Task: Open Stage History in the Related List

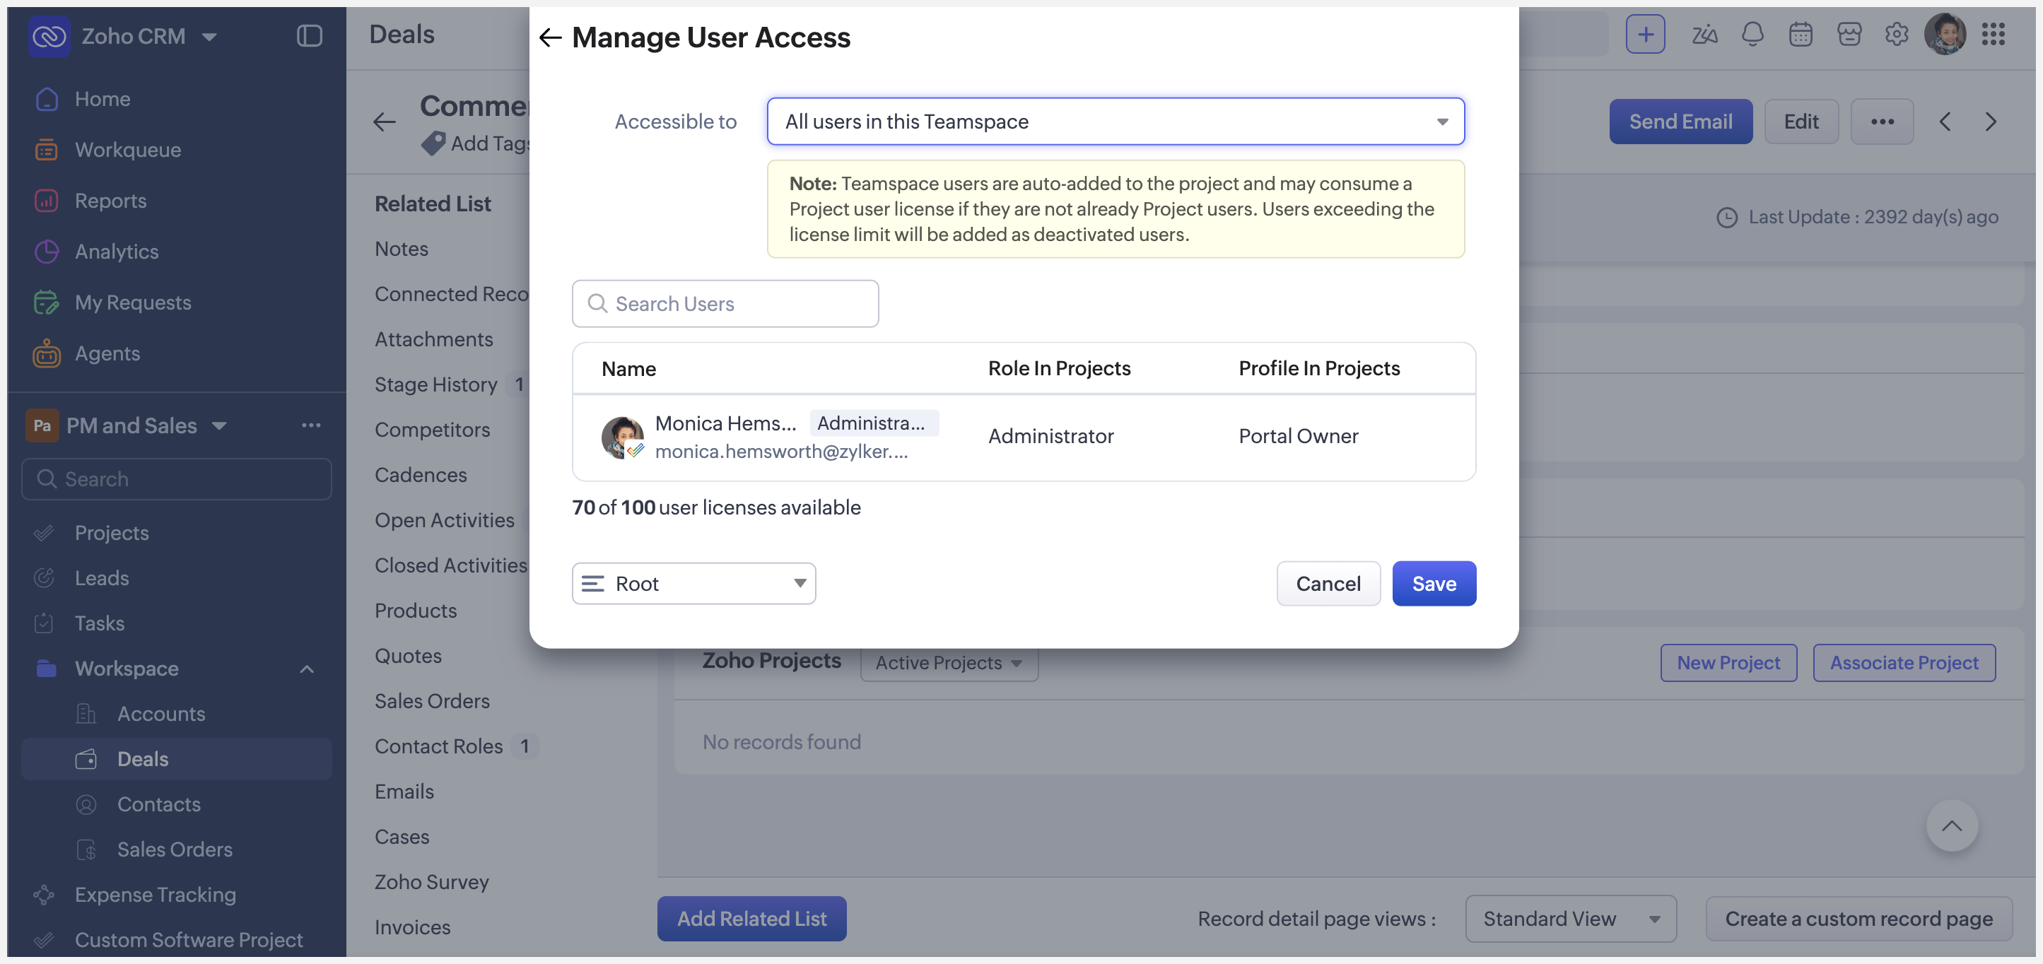Action: [x=436, y=384]
